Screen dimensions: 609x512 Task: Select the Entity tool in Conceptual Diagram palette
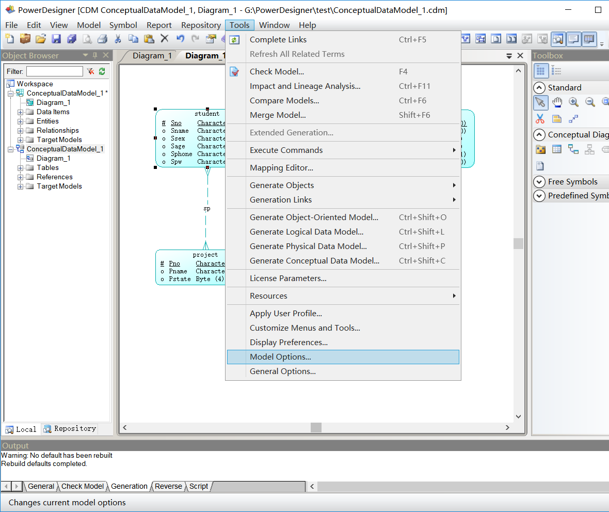click(557, 149)
